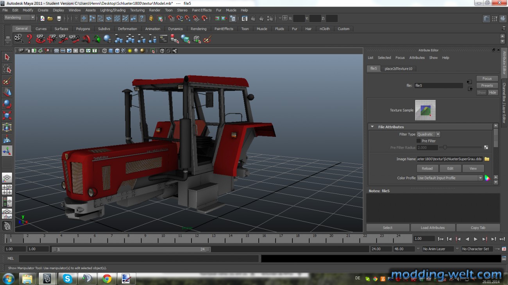The height and width of the screenshot is (285, 508).
Task: Open the Rendering menu set dropdown
Action: pos(20,18)
